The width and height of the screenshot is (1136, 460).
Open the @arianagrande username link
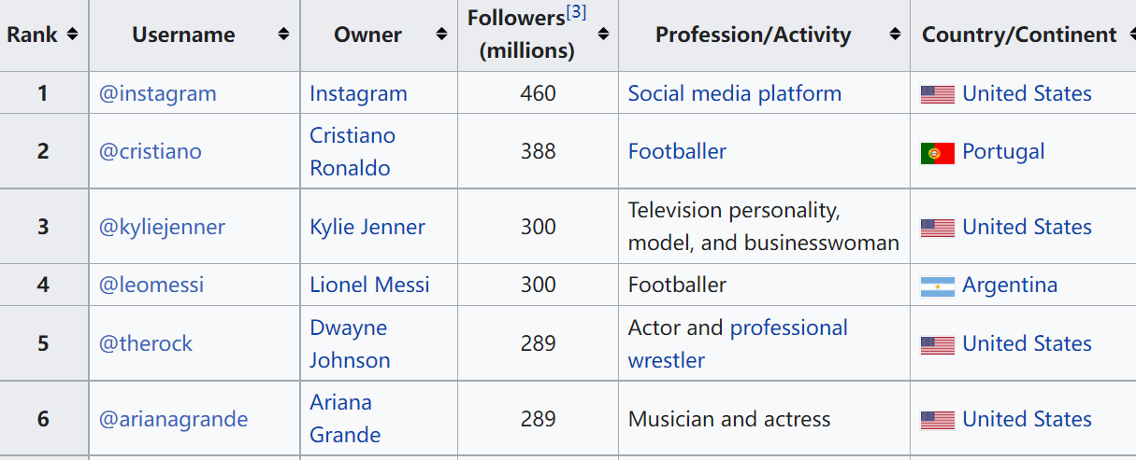(174, 419)
